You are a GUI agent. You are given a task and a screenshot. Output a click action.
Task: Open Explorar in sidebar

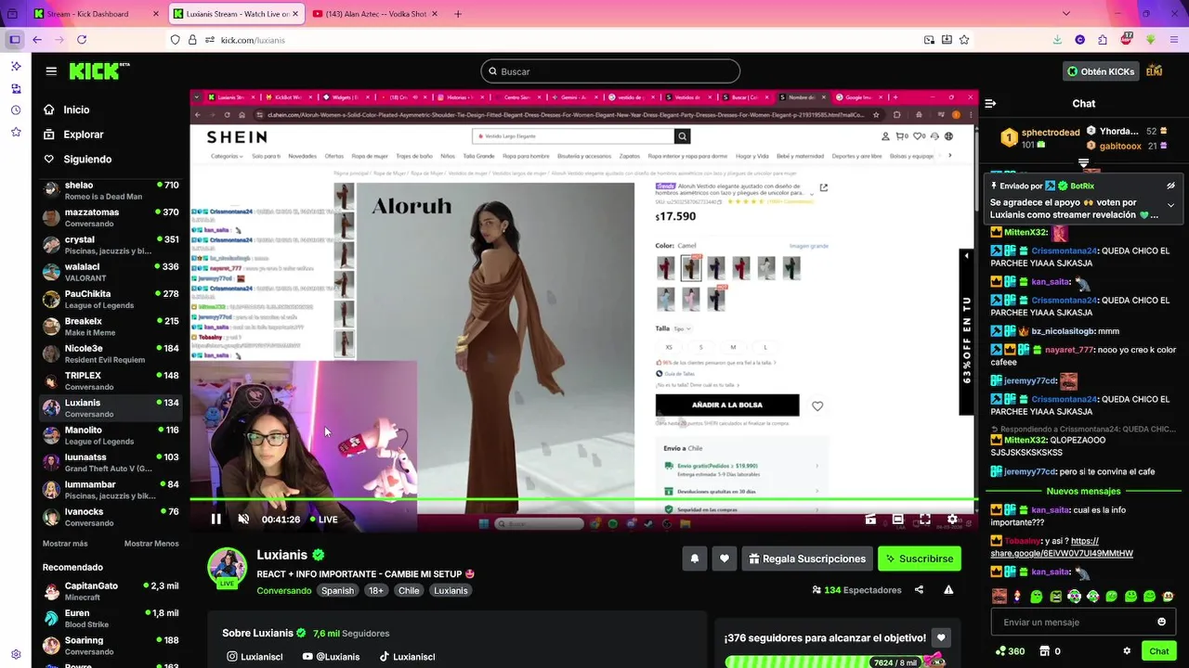(73, 135)
